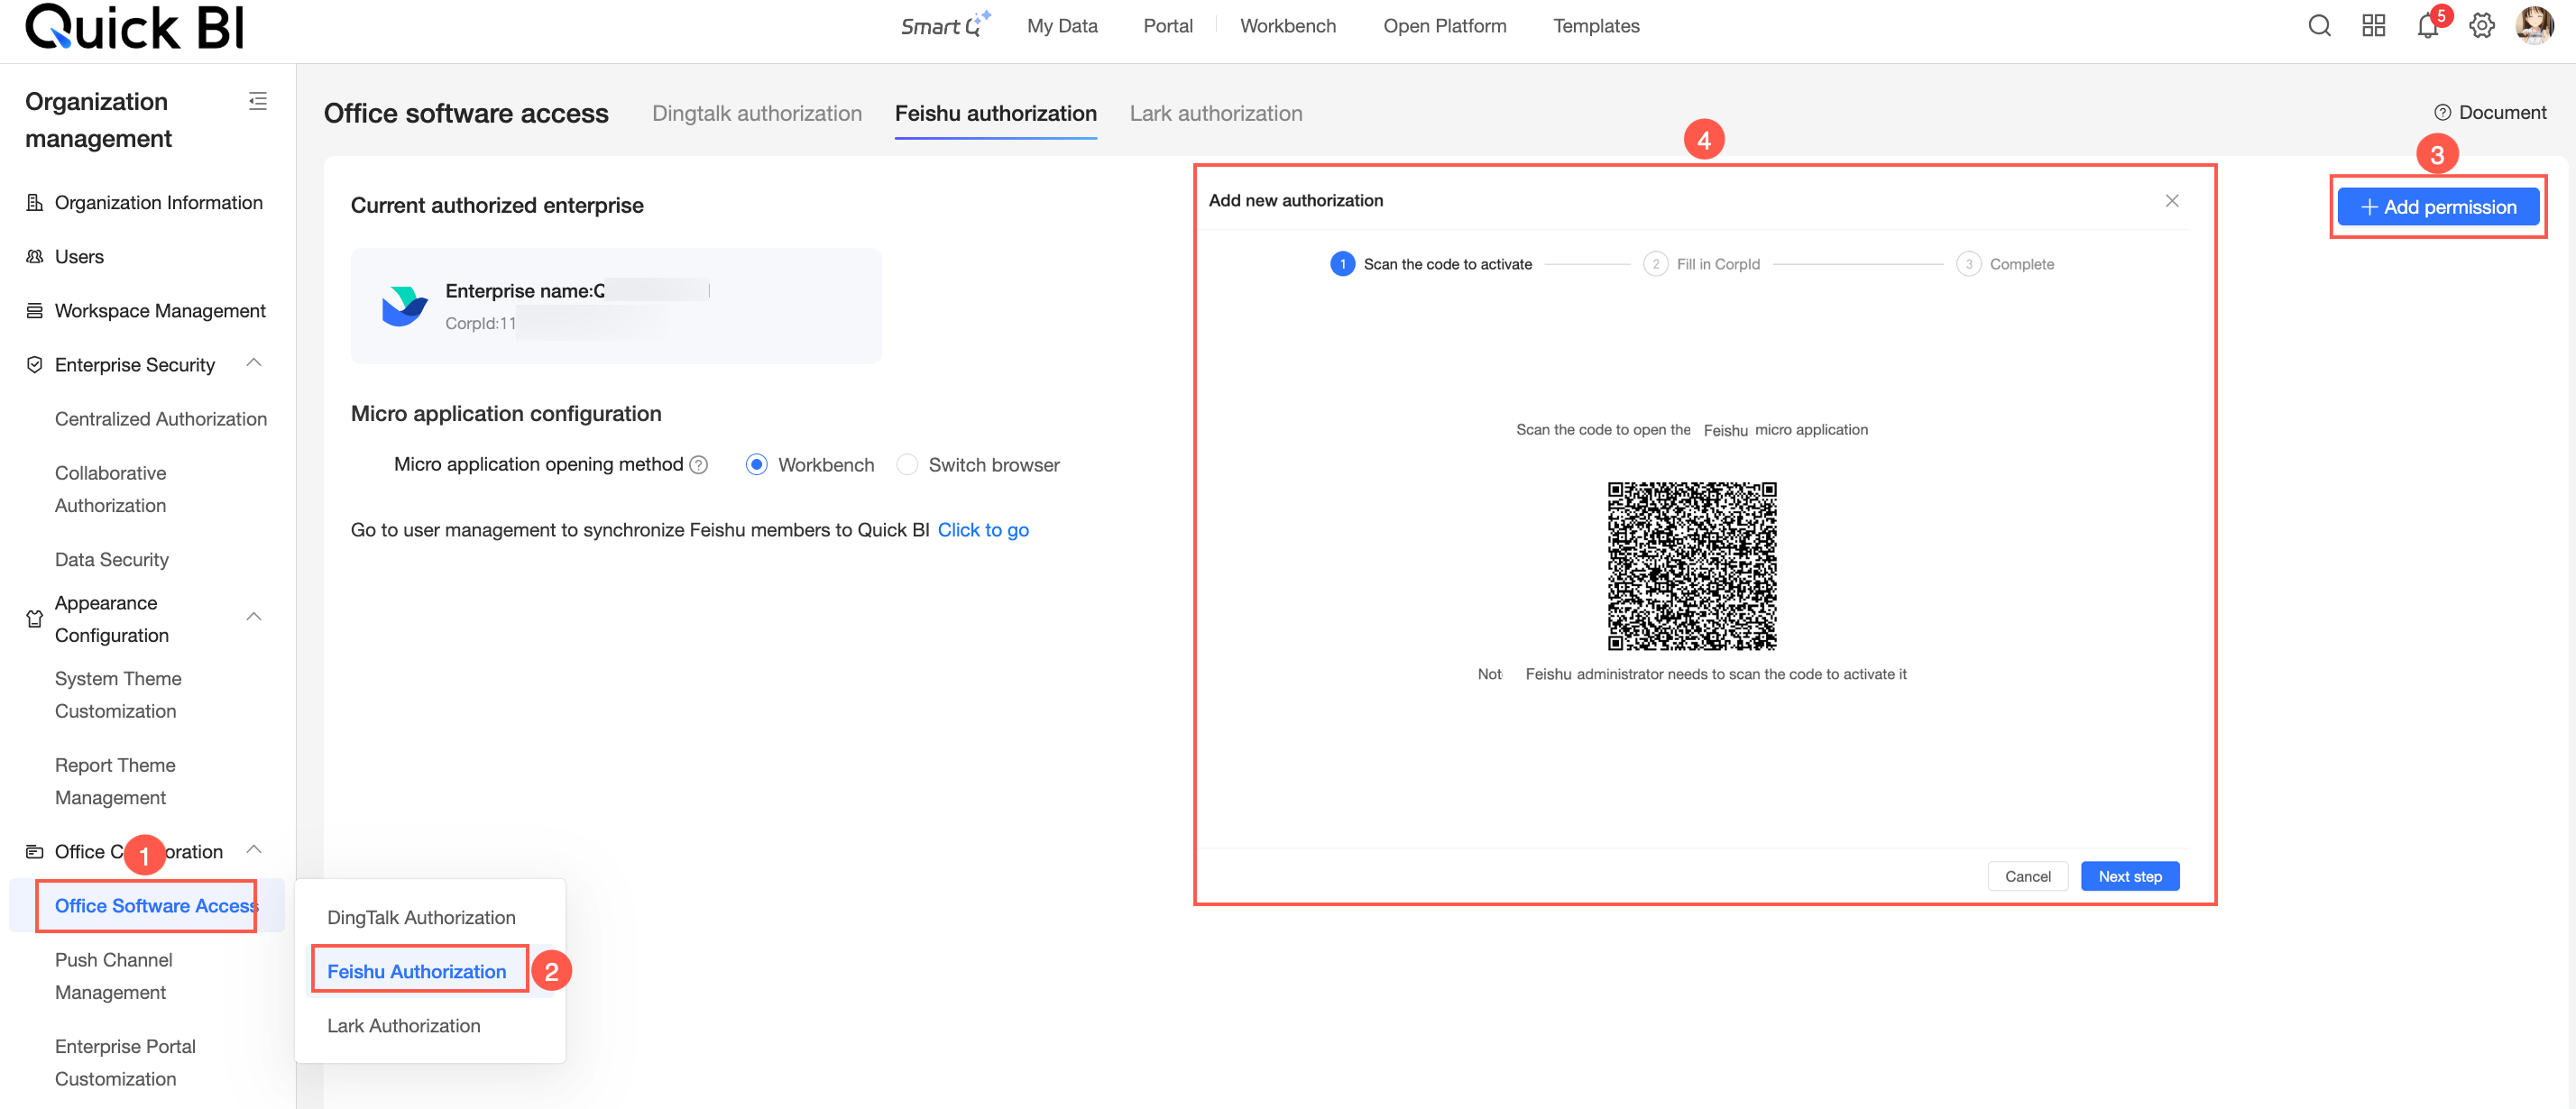Open the notifications bell icon
This screenshot has width=2576, height=1109.
click(2428, 26)
